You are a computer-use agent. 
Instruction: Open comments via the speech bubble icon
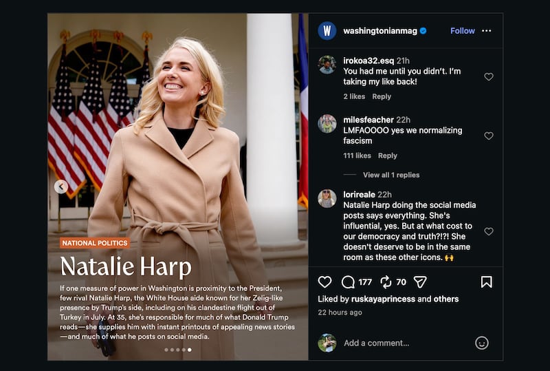click(348, 282)
